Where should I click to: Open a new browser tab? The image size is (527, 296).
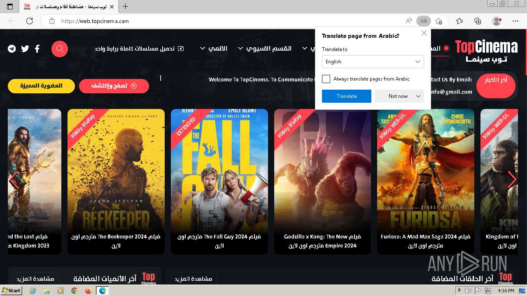coord(126,7)
